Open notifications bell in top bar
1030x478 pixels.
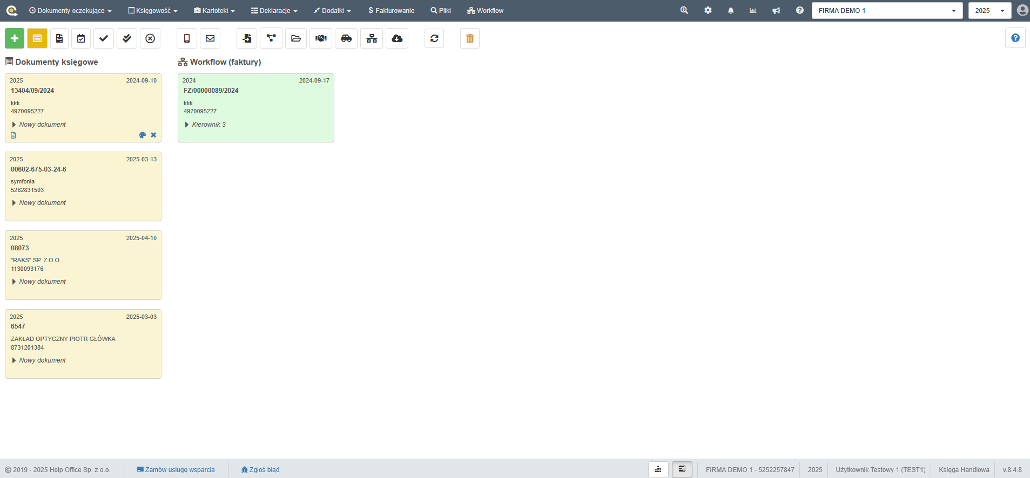pyautogui.click(x=731, y=11)
